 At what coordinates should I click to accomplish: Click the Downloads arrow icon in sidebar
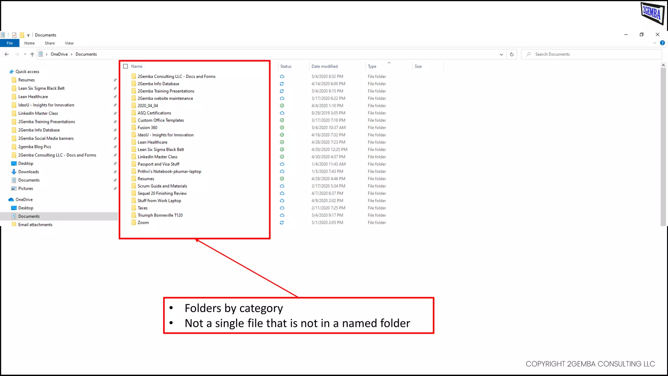(14, 172)
